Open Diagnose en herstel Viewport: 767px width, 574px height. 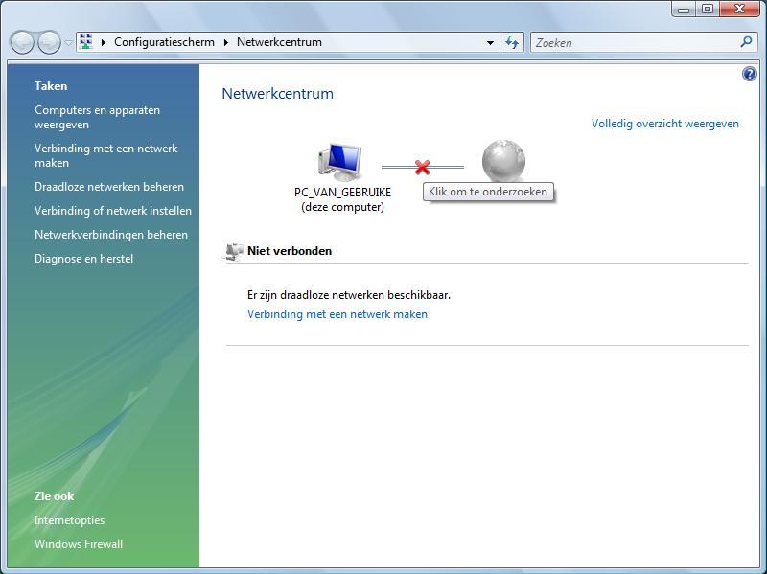click(x=83, y=259)
